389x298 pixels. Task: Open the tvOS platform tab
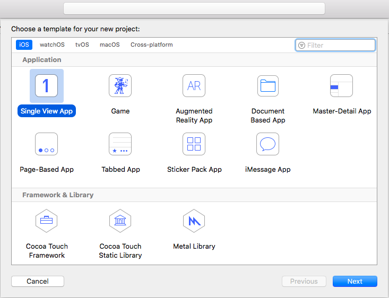pyautogui.click(x=82, y=45)
